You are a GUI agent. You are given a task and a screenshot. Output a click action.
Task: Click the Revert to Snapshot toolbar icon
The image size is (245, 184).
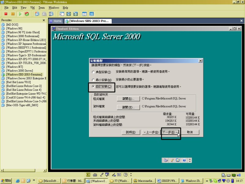pos(44,14)
